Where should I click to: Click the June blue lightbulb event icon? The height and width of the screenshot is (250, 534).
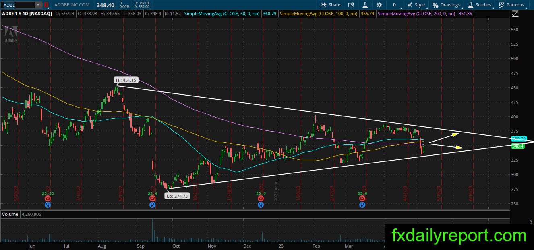pos(48,205)
